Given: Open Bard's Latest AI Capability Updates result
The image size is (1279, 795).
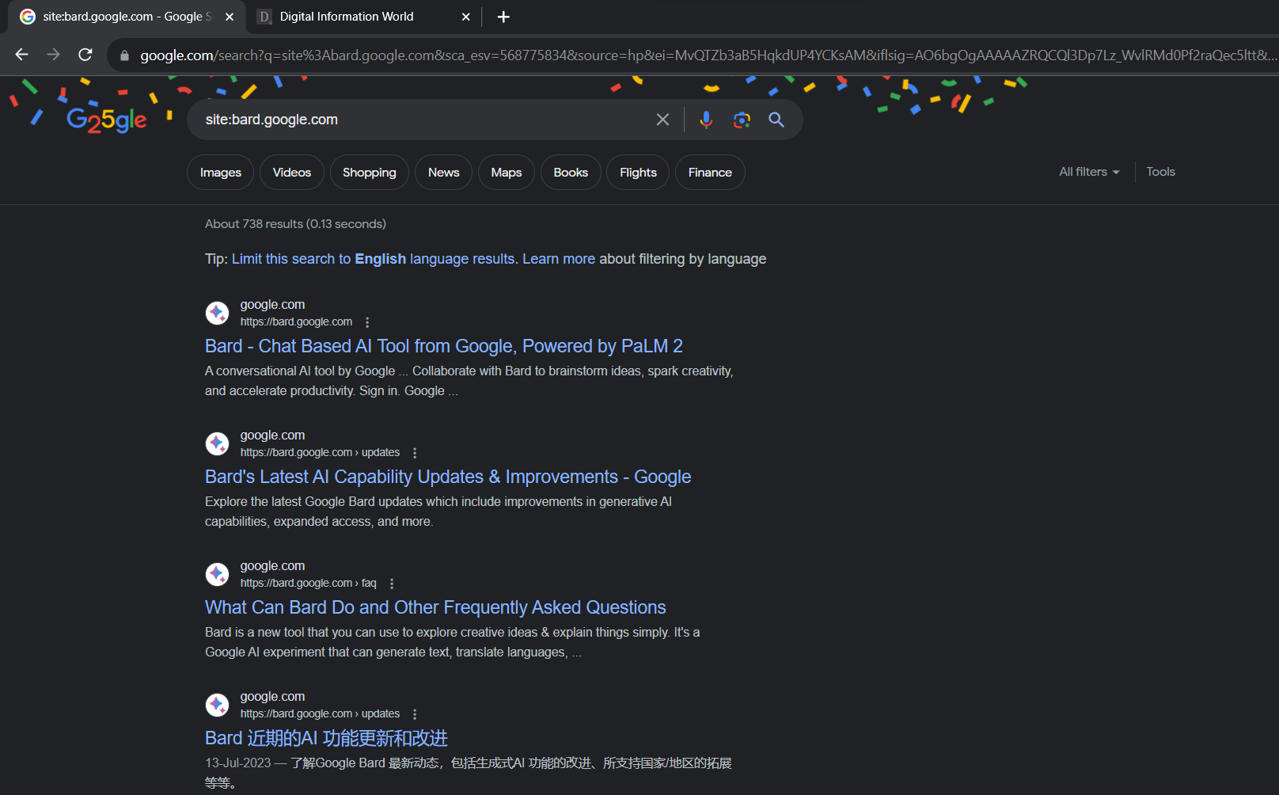Looking at the screenshot, I should tap(448, 477).
